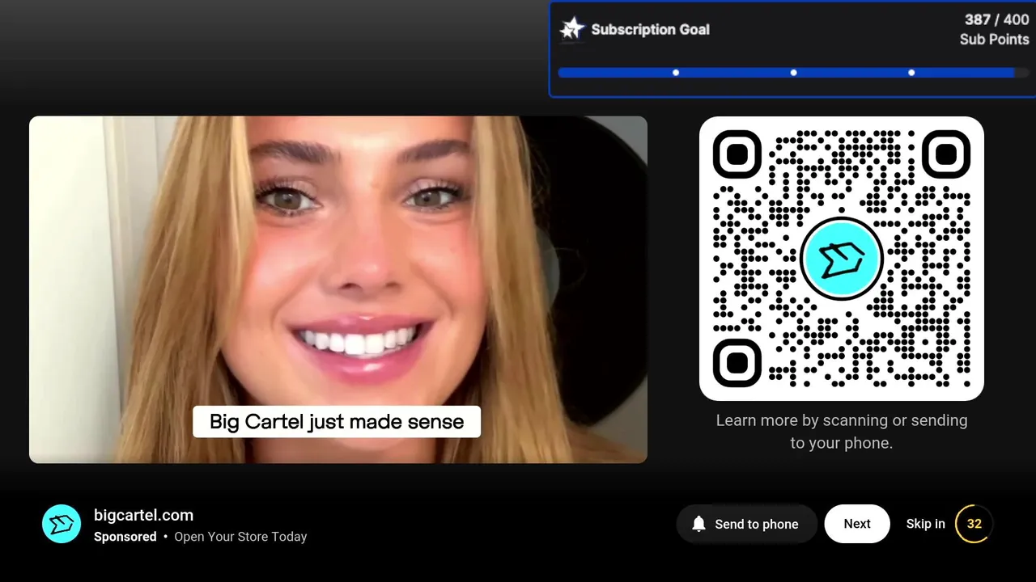Viewport: 1036px width, 582px height.
Task: Click the subscription goal progress bar
Action: (x=792, y=73)
